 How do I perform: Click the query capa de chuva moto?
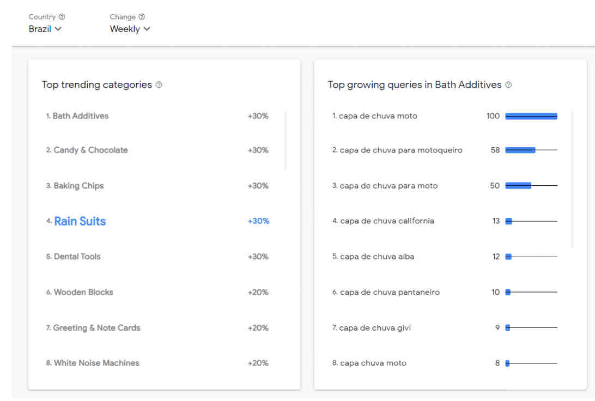click(378, 116)
